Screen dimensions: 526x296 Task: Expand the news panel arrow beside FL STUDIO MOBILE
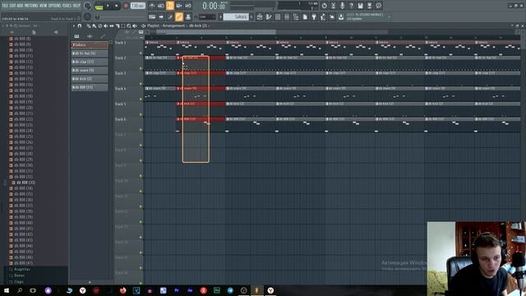[389, 16]
